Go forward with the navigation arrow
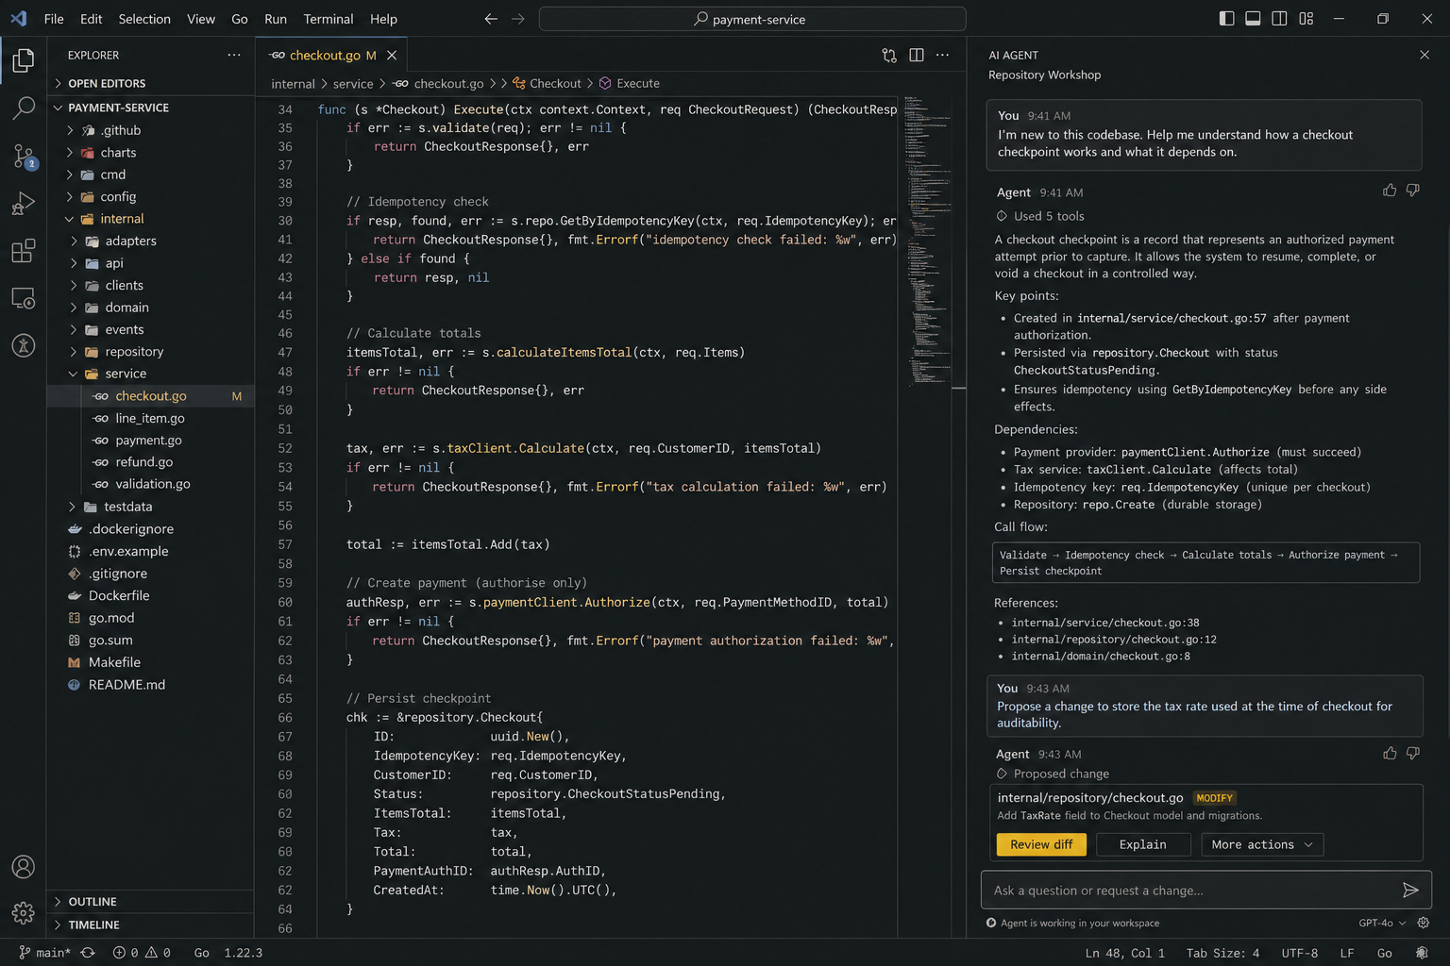The image size is (1450, 966). tap(517, 19)
